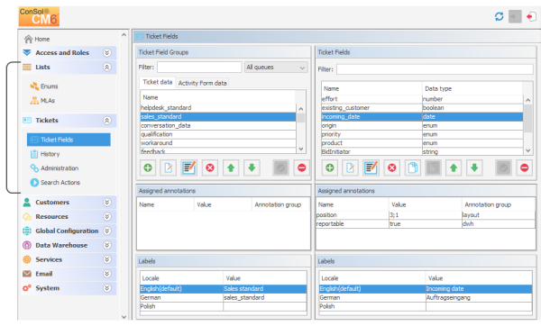The width and height of the screenshot is (541, 326).
Task: Expand the System section
Action: coord(107,288)
